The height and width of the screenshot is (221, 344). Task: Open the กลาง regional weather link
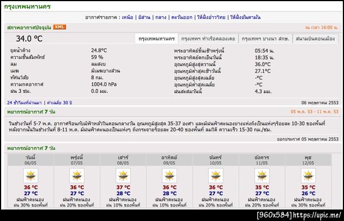click(x=161, y=17)
